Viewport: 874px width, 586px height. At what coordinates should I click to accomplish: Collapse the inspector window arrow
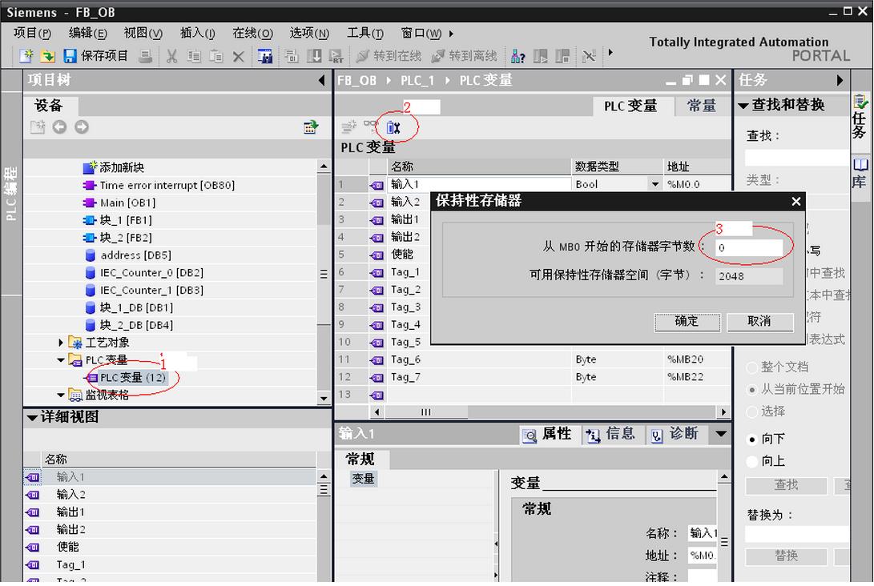coord(721,433)
